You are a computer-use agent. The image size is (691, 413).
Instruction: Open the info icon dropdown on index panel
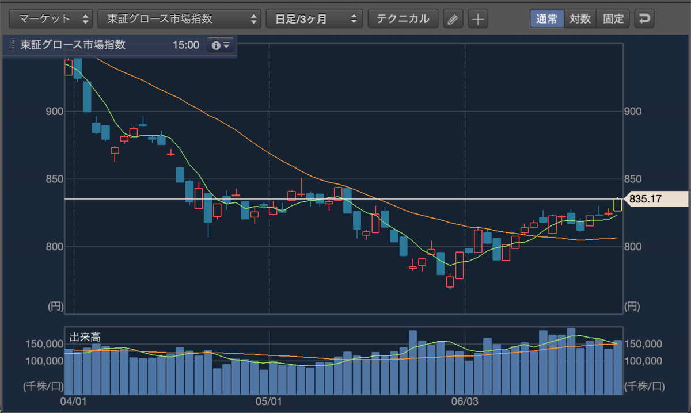coord(221,45)
